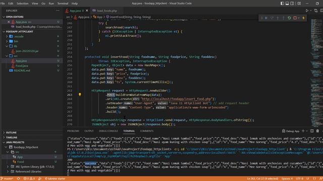Toggle secondary sidebar layout icon
This screenshot has height=181, width=323.
292,4
